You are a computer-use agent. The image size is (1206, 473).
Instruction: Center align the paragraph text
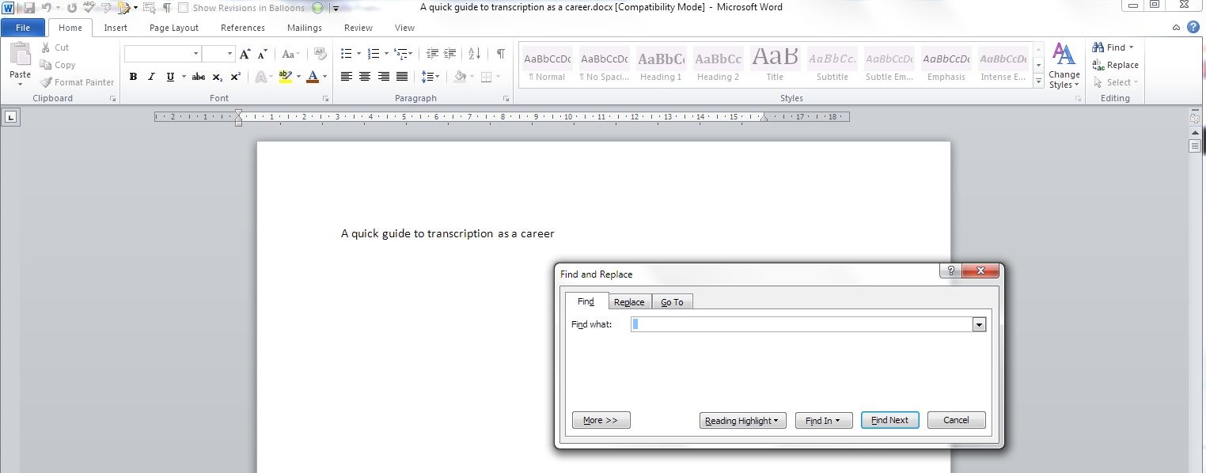coord(365,77)
